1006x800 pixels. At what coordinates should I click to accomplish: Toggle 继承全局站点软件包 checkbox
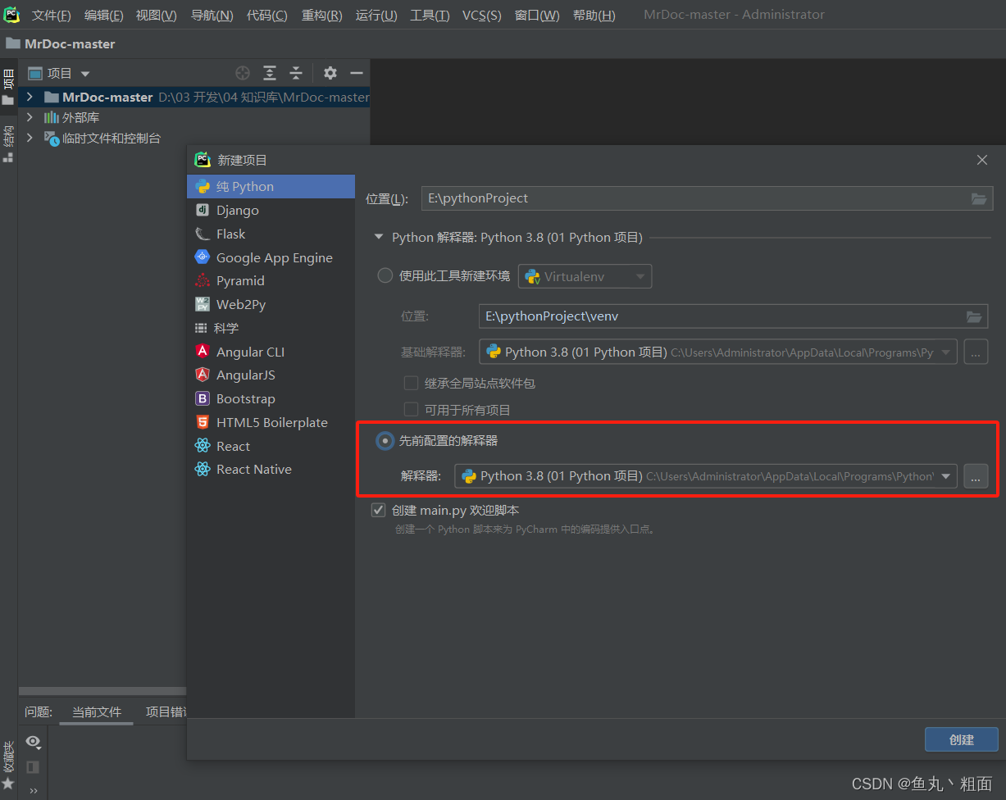click(x=412, y=383)
